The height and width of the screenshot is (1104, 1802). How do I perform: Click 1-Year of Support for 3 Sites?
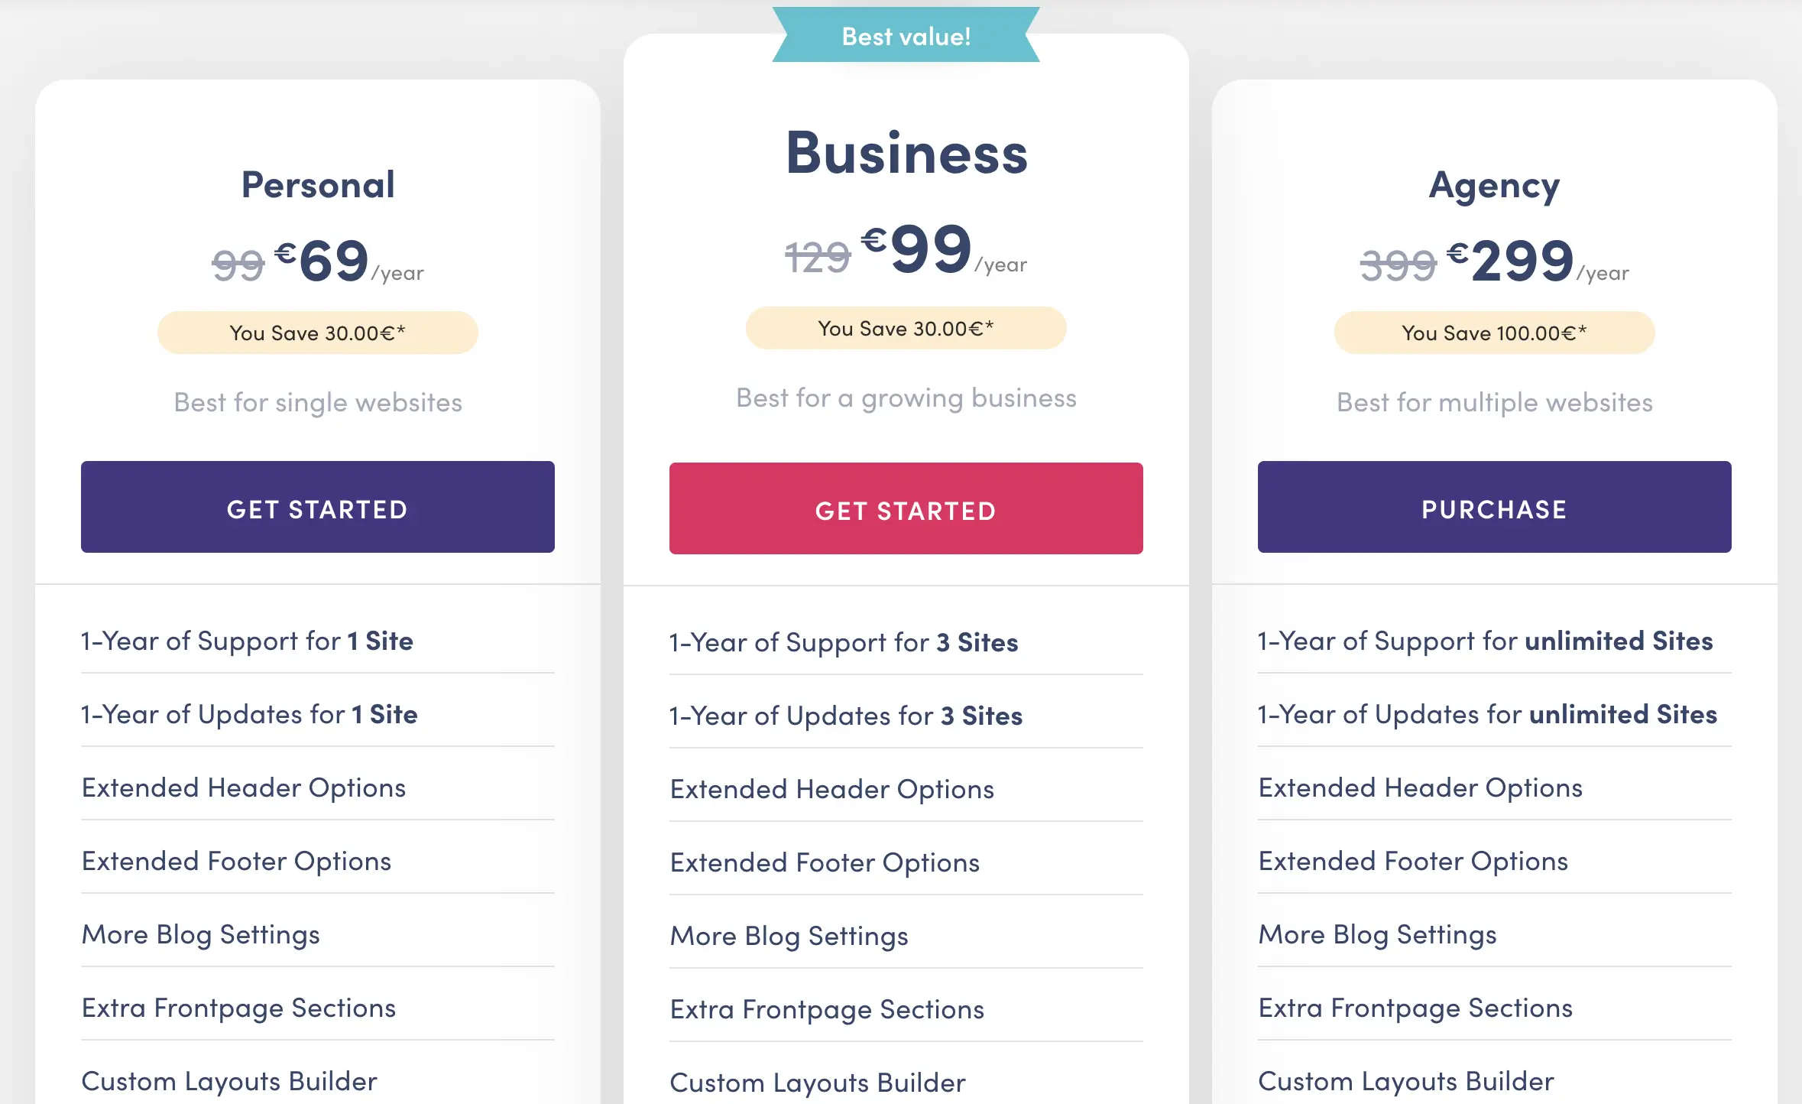tap(844, 642)
